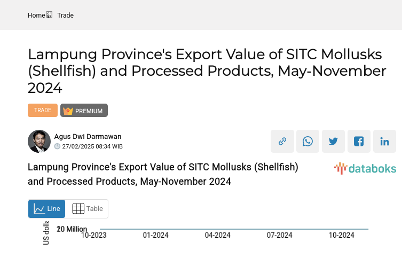Click the orange TRADE category tag
Viewport: 402px width, 266px height.
(43, 111)
